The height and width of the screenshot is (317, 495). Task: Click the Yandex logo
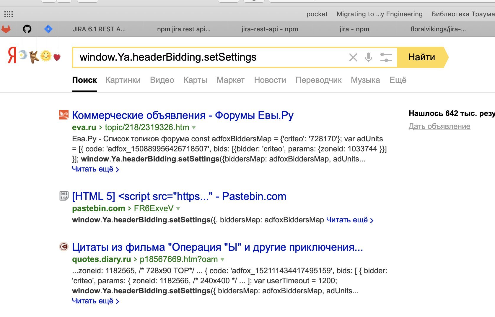click(x=12, y=56)
